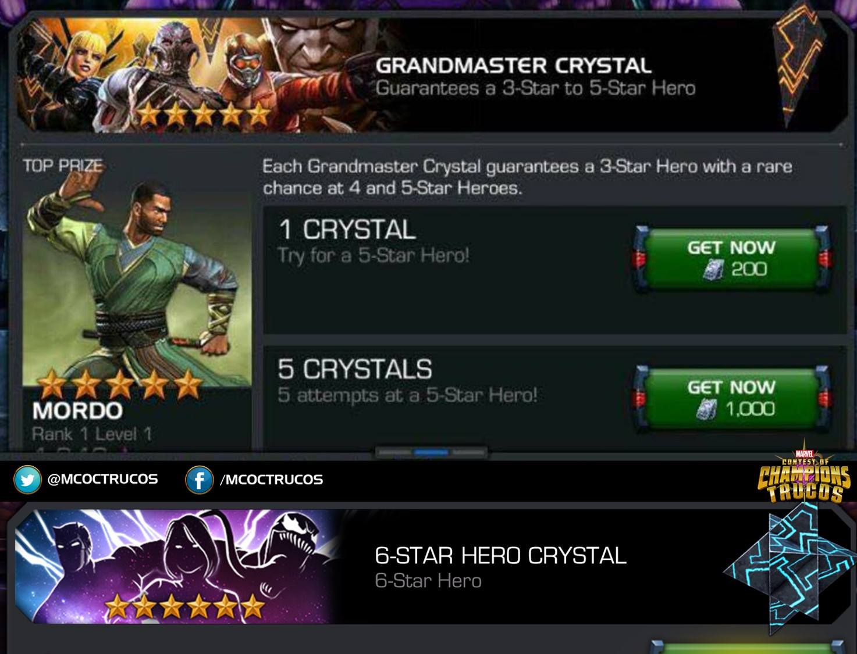Open the /MCOCTRUCOS Facebook page link
Viewport: 857px width, 654px height.
tap(271, 479)
